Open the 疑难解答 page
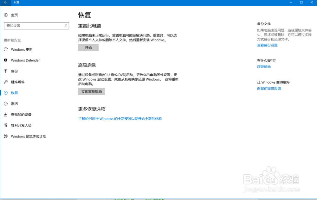317x200 pixels. click(x=18, y=82)
